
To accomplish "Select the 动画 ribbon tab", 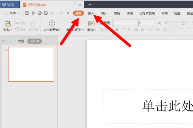I will (x=130, y=13).
